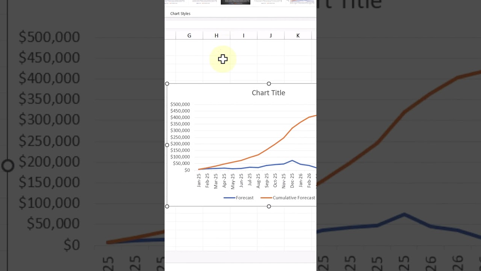
Task: Click the $50,000 axis label
Action: (181, 163)
